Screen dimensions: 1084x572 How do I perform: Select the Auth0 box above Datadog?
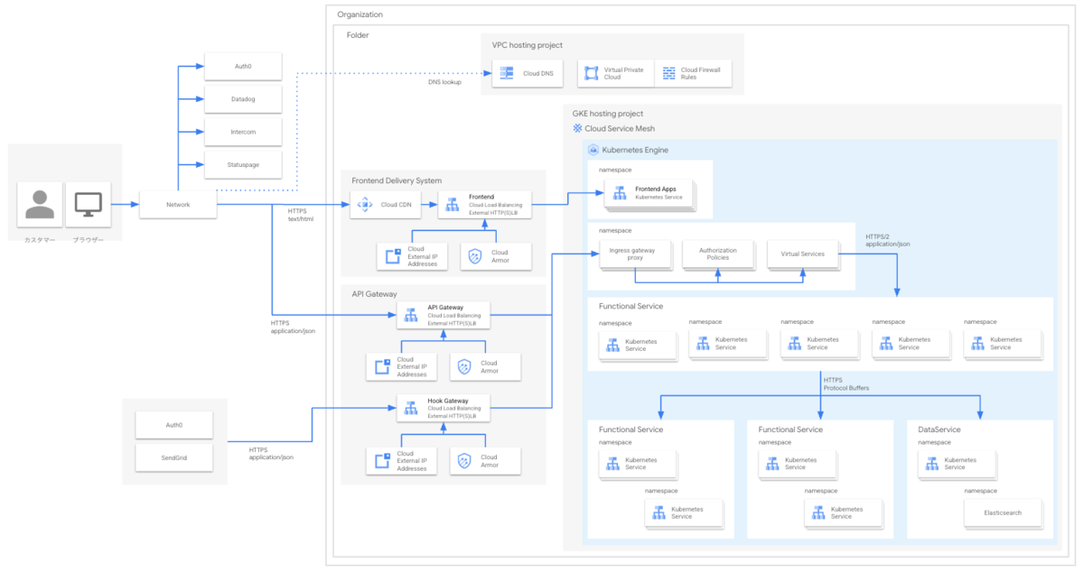243,67
